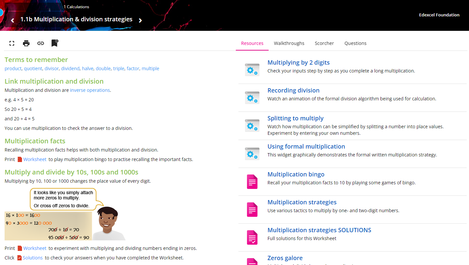Screen dimensions: 469x265
Task: Click the '1 Calculations' breadcrumb in header
Action: coord(76,7)
